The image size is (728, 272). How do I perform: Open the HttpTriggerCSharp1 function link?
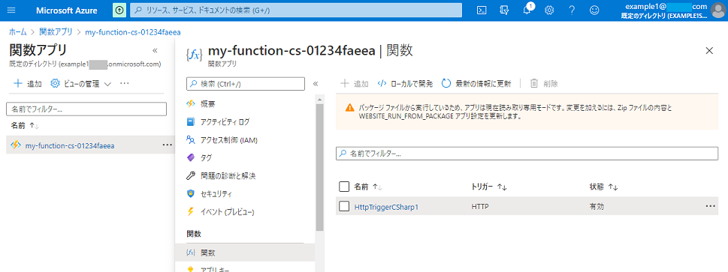(x=386, y=207)
